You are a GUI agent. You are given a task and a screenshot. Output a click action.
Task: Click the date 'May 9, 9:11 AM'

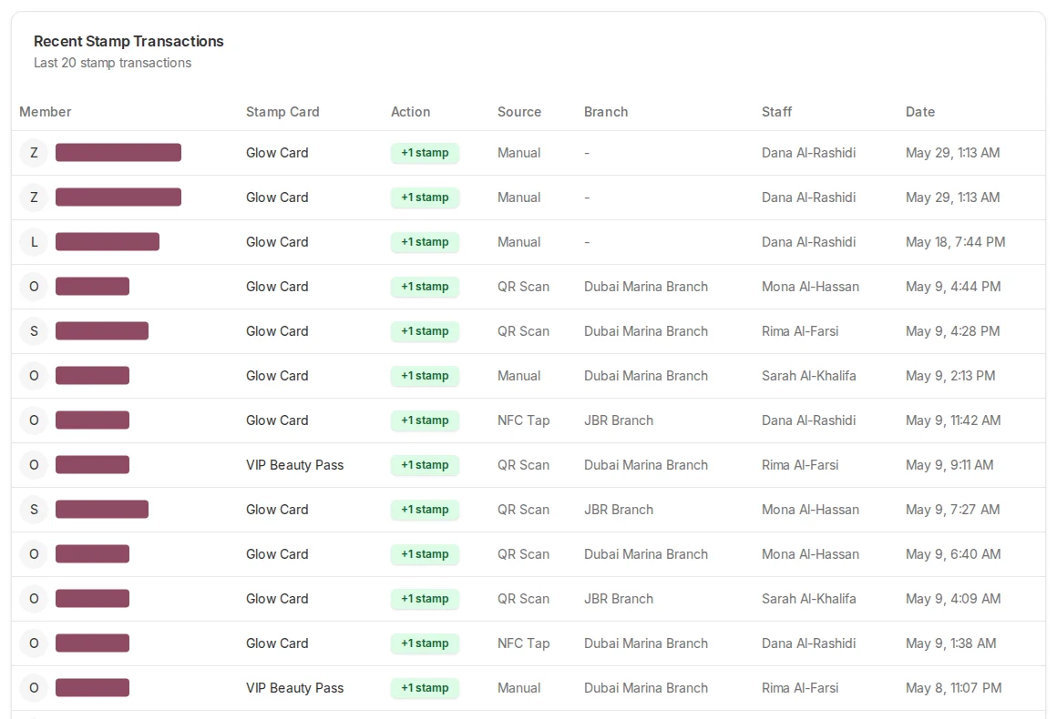pos(949,464)
